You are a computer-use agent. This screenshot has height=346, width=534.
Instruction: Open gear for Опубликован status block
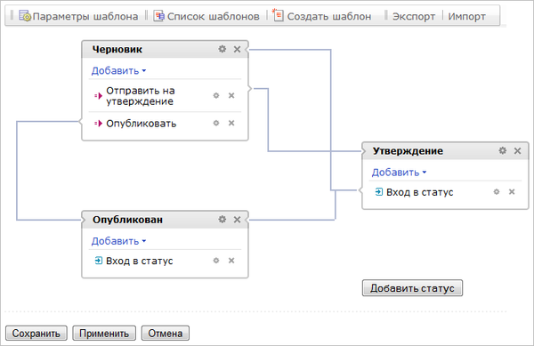[x=222, y=220]
